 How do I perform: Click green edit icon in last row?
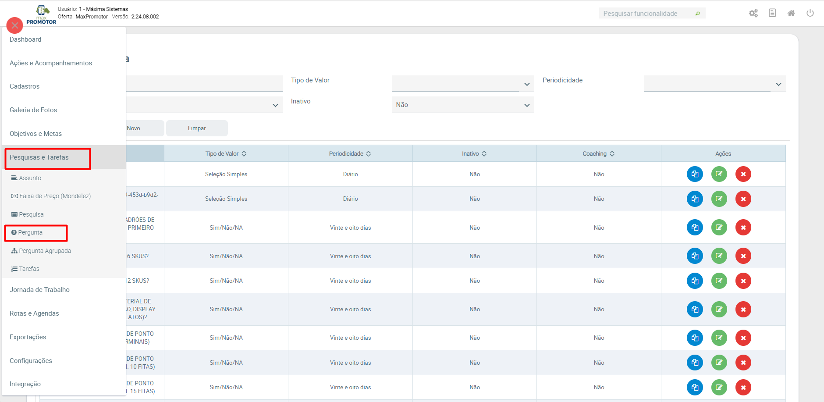coord(719,388)
